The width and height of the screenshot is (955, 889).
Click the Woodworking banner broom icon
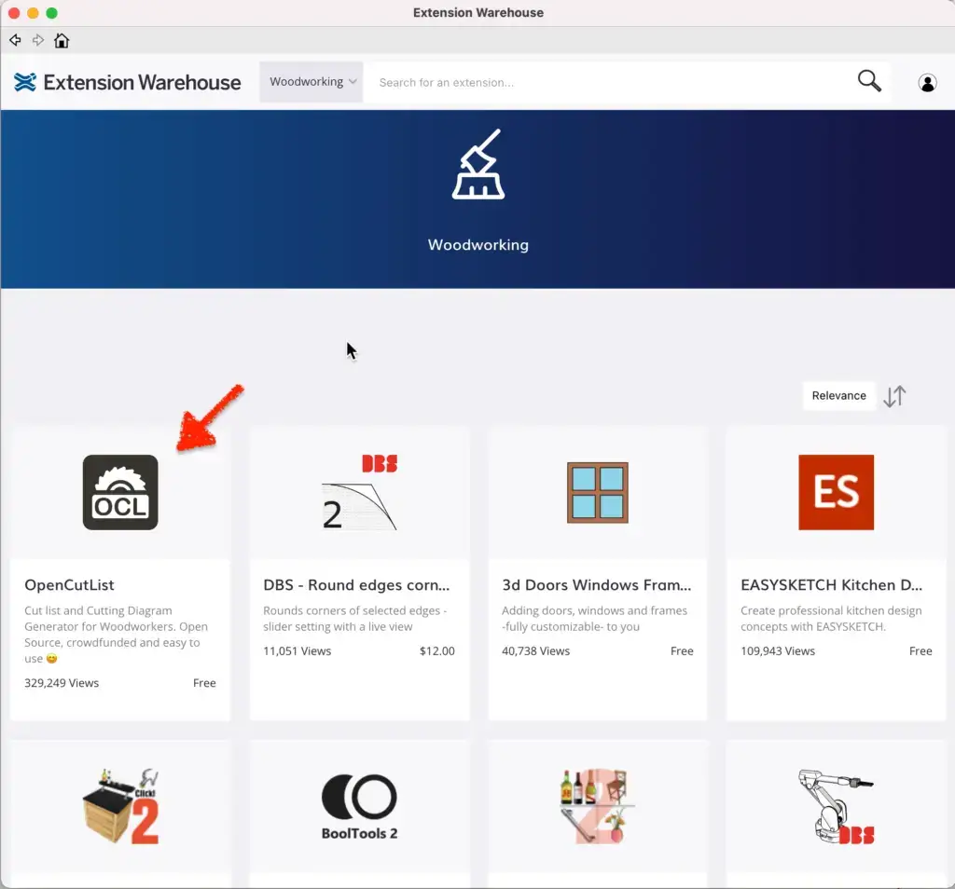pos(478,164)
